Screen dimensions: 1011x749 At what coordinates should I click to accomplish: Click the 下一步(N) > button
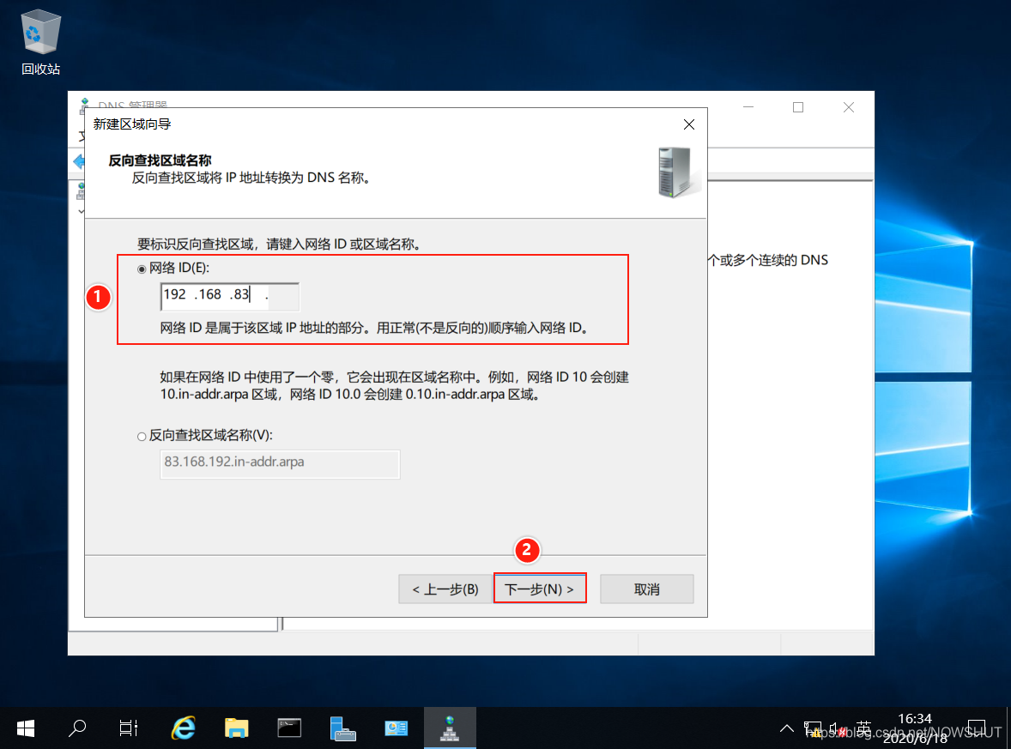(539, 589)
